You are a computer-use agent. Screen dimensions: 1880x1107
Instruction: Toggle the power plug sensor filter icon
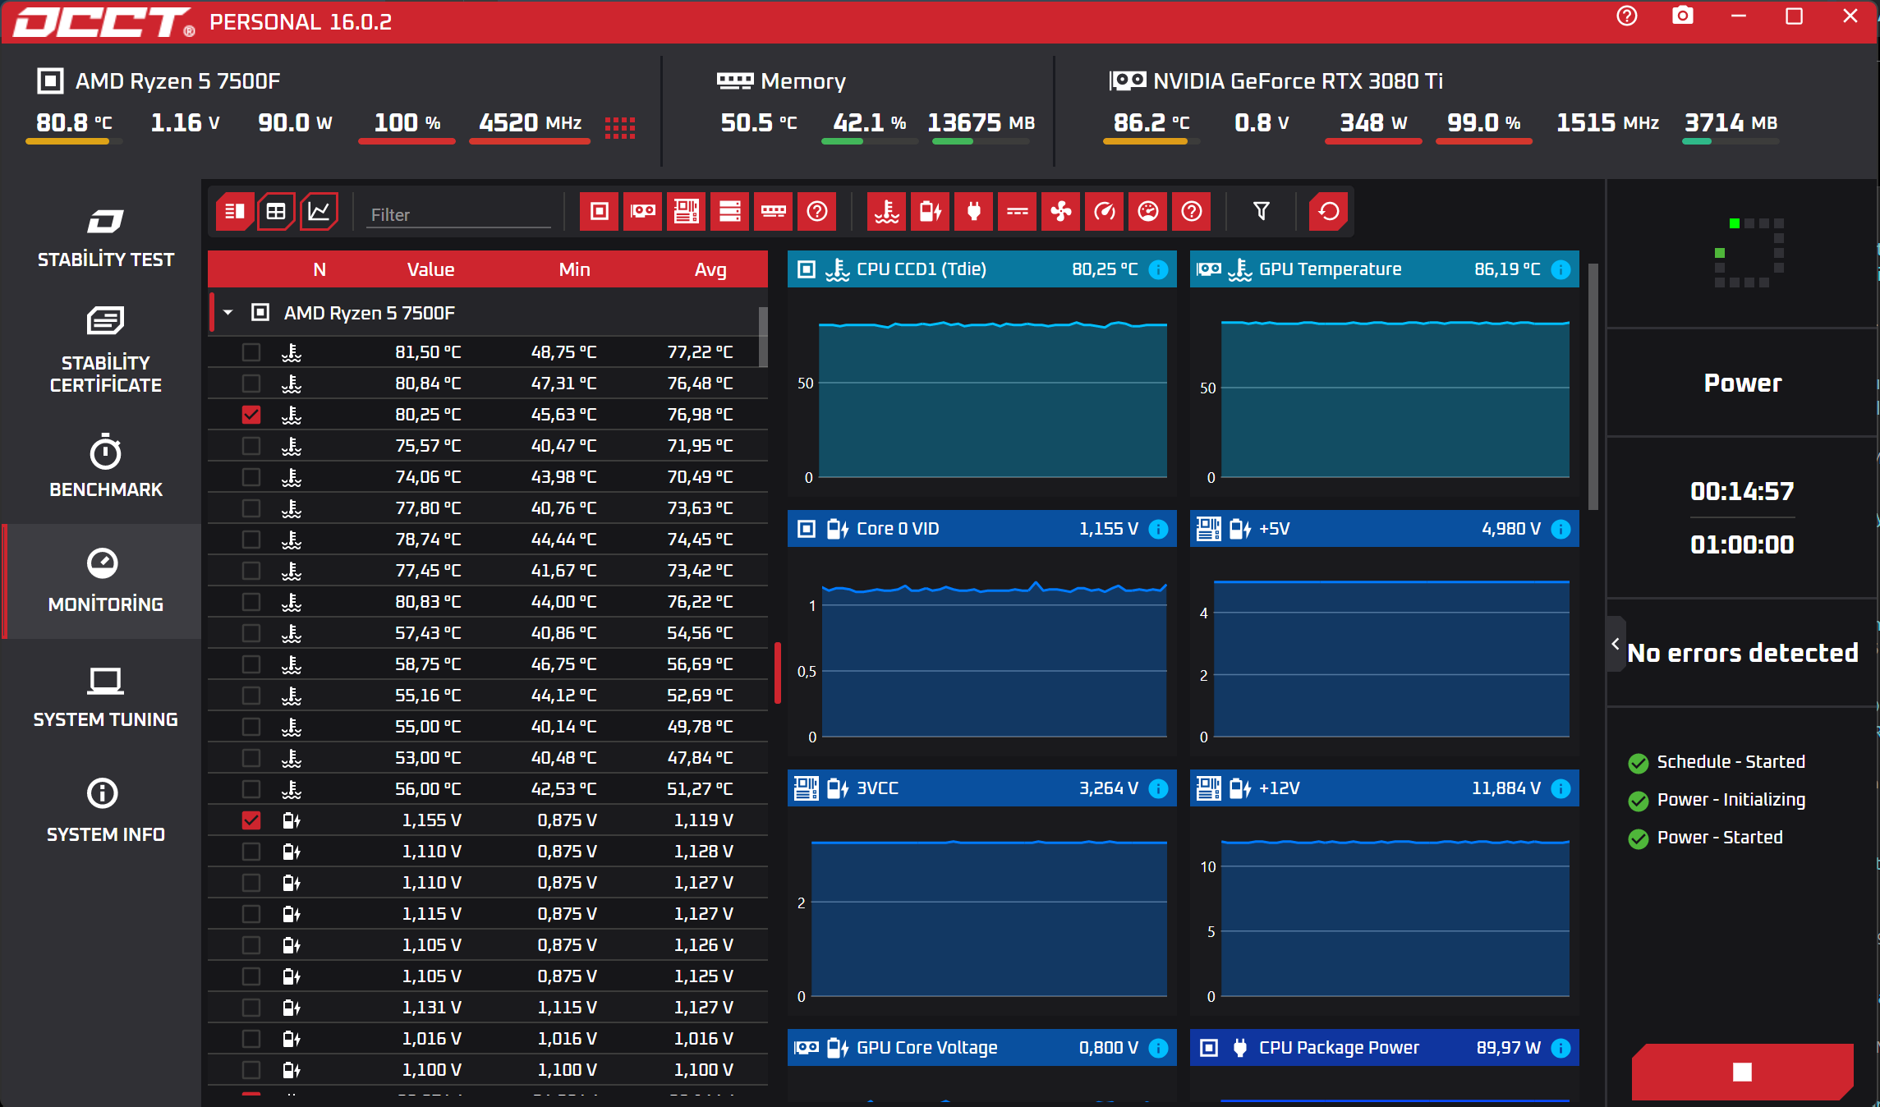click(x=974, y=212)
